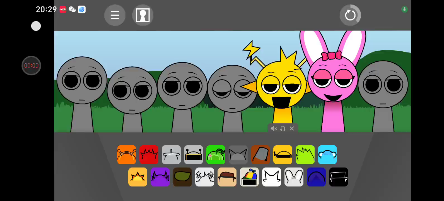Pick the black bench sound icon
This screenshot has width=444, height=201.
[339, 177]
